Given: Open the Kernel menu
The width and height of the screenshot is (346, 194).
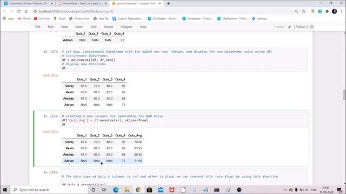Looking at the screenshot, I should pyautogui.click(x=108, y=27).
